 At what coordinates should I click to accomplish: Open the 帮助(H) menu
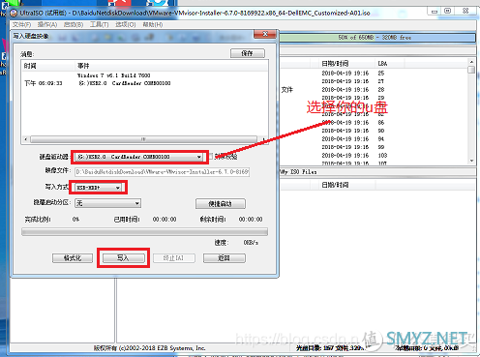pyautogui.click(x=153, y=24)
